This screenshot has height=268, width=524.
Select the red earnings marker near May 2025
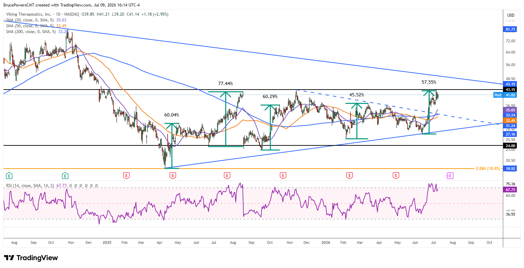pyautogui.click(x=173, y=176)
